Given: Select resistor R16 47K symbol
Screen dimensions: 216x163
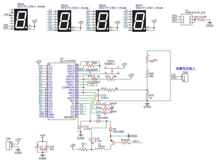Looking at the screenshot, I should [x=105, y=109].
